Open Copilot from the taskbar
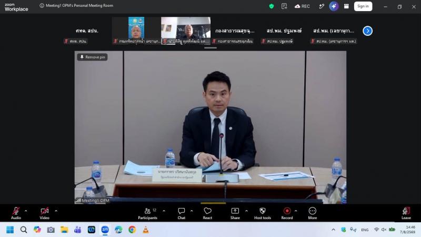 (37, 230)
